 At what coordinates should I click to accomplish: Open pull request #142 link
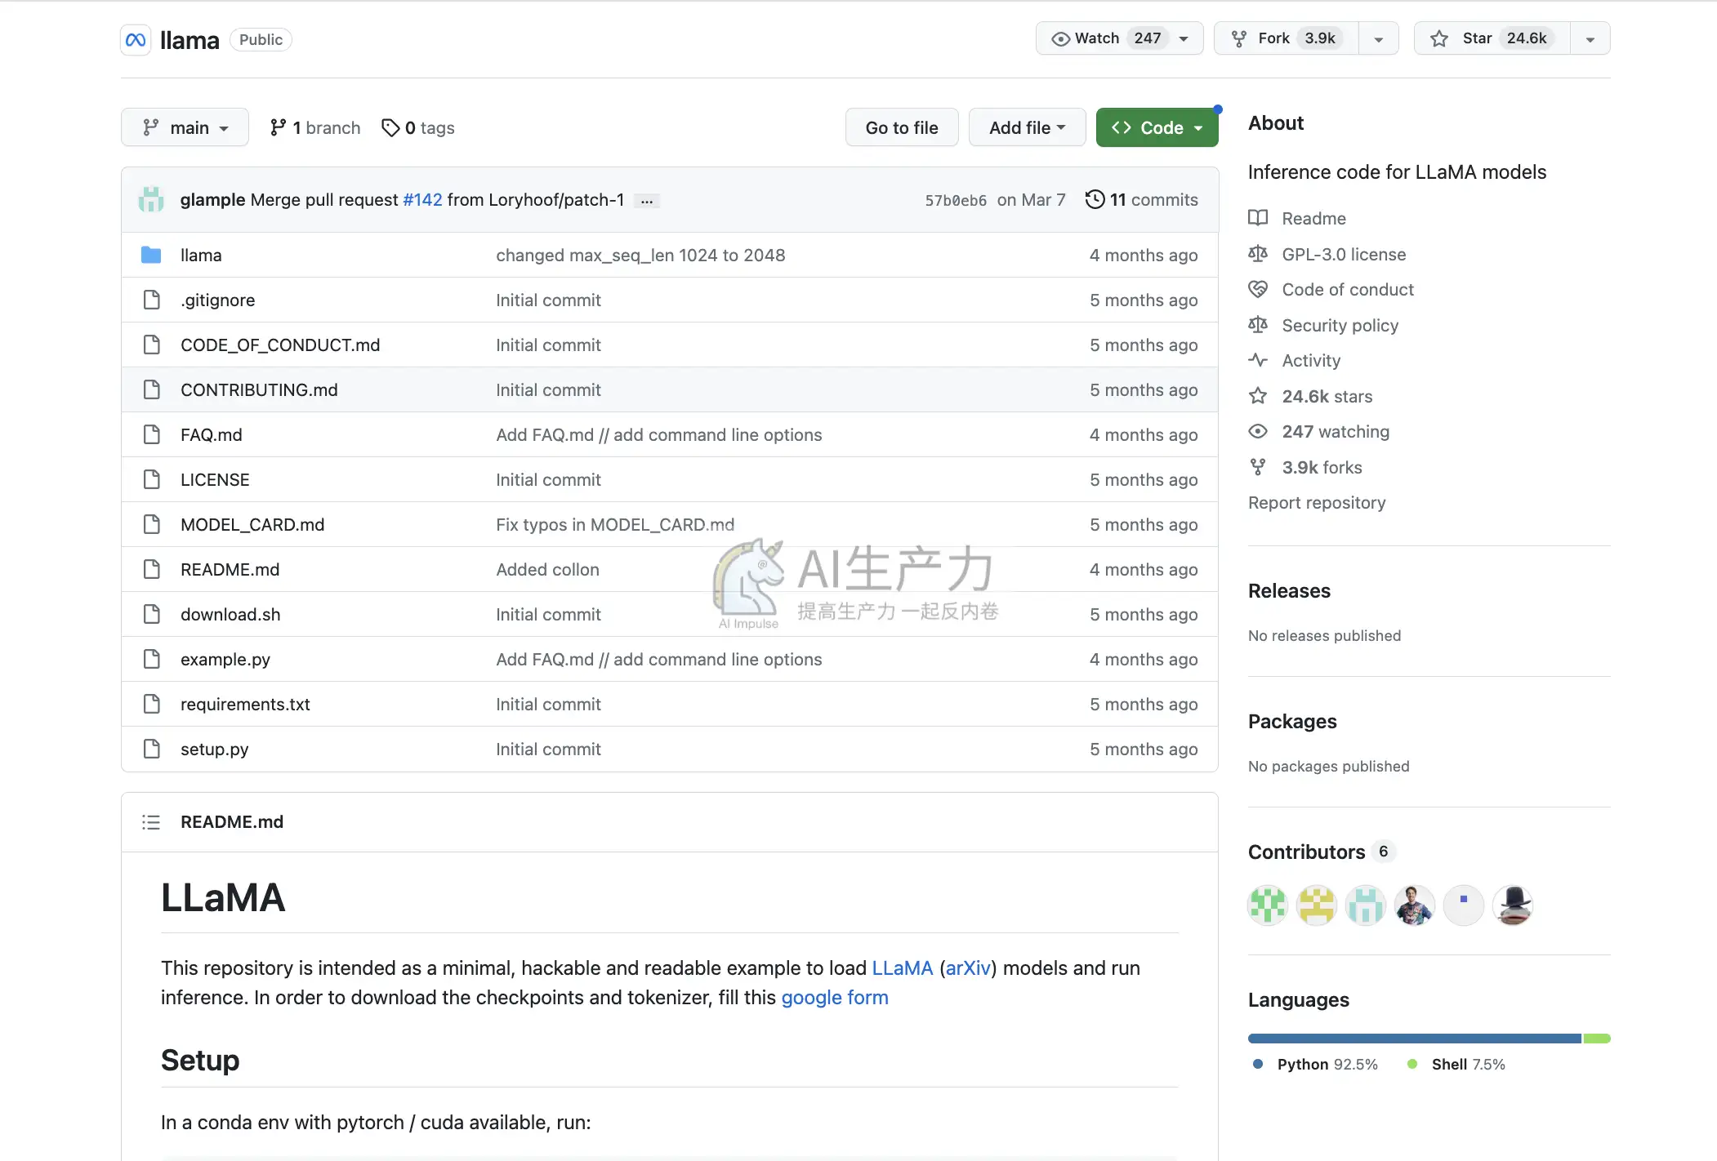[422, 199]
